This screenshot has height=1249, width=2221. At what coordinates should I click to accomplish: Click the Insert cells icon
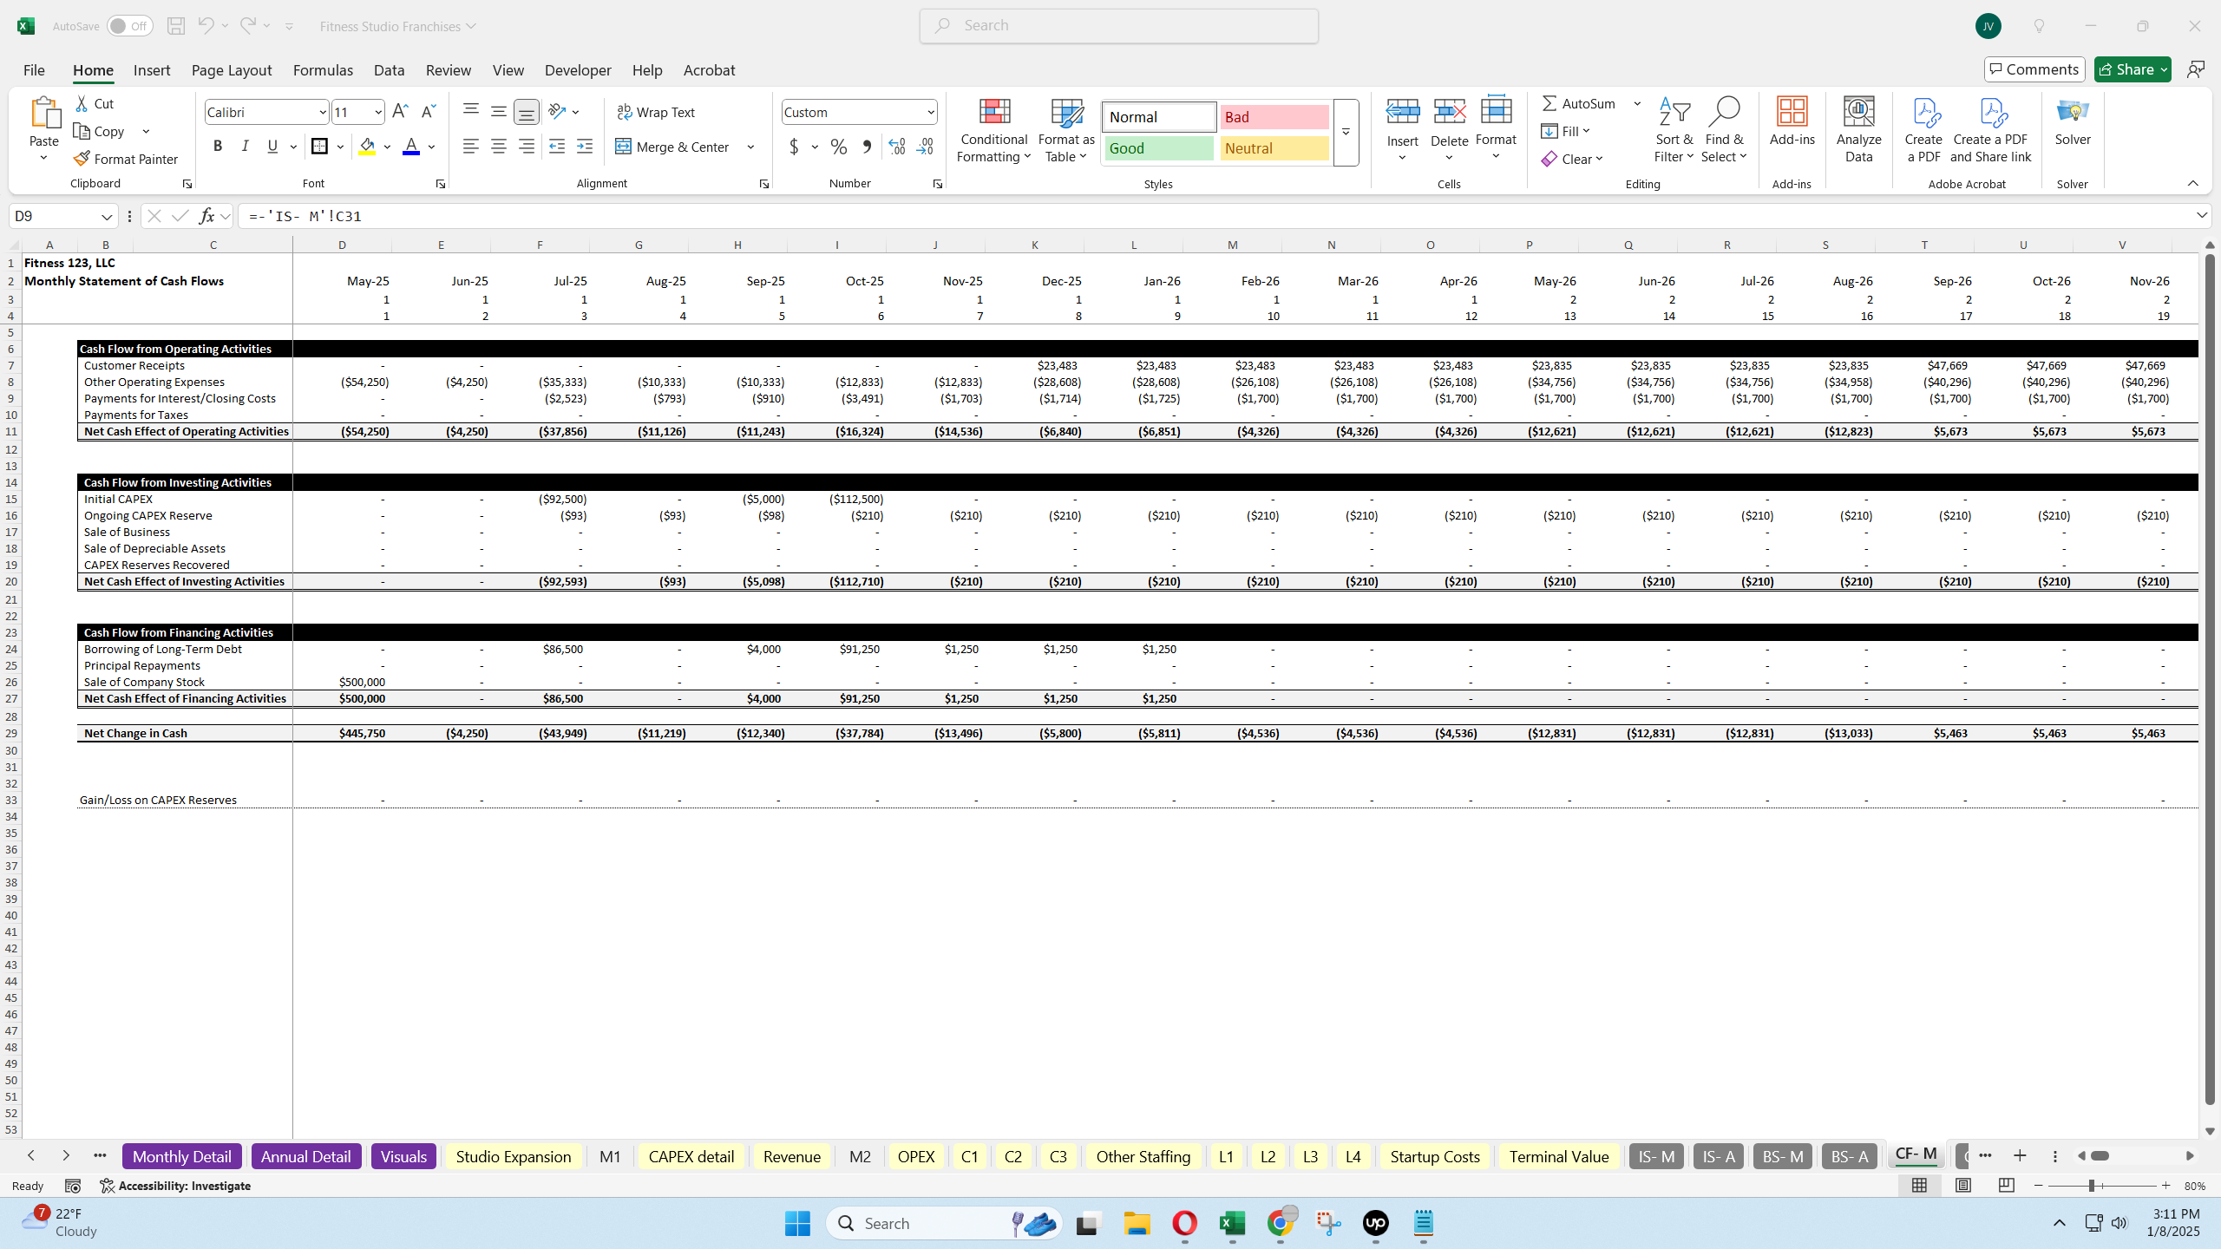coord(1402,111)
